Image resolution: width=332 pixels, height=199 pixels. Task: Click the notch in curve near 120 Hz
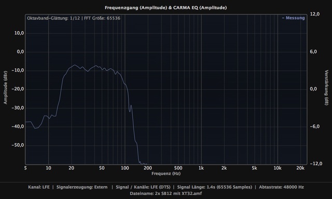(130, 111)
